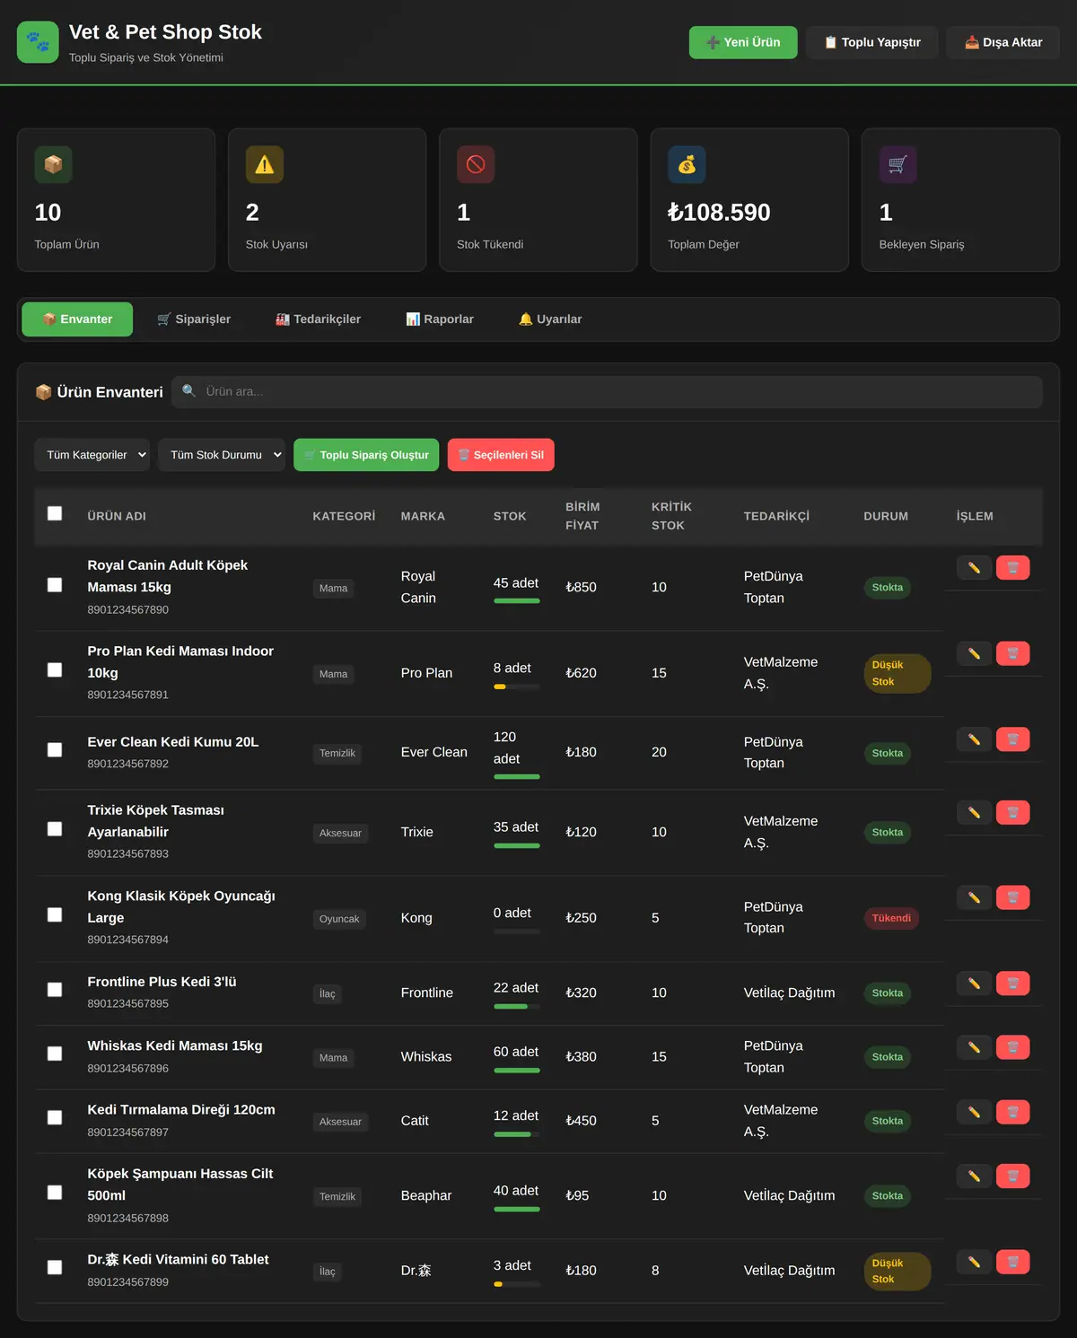Viewport: 1077px width, 1338px height.
Task: Check the Kong Klasik Köpek Oyuncağı checkbox
Action: pyautogui.click(x=55, y=914)
